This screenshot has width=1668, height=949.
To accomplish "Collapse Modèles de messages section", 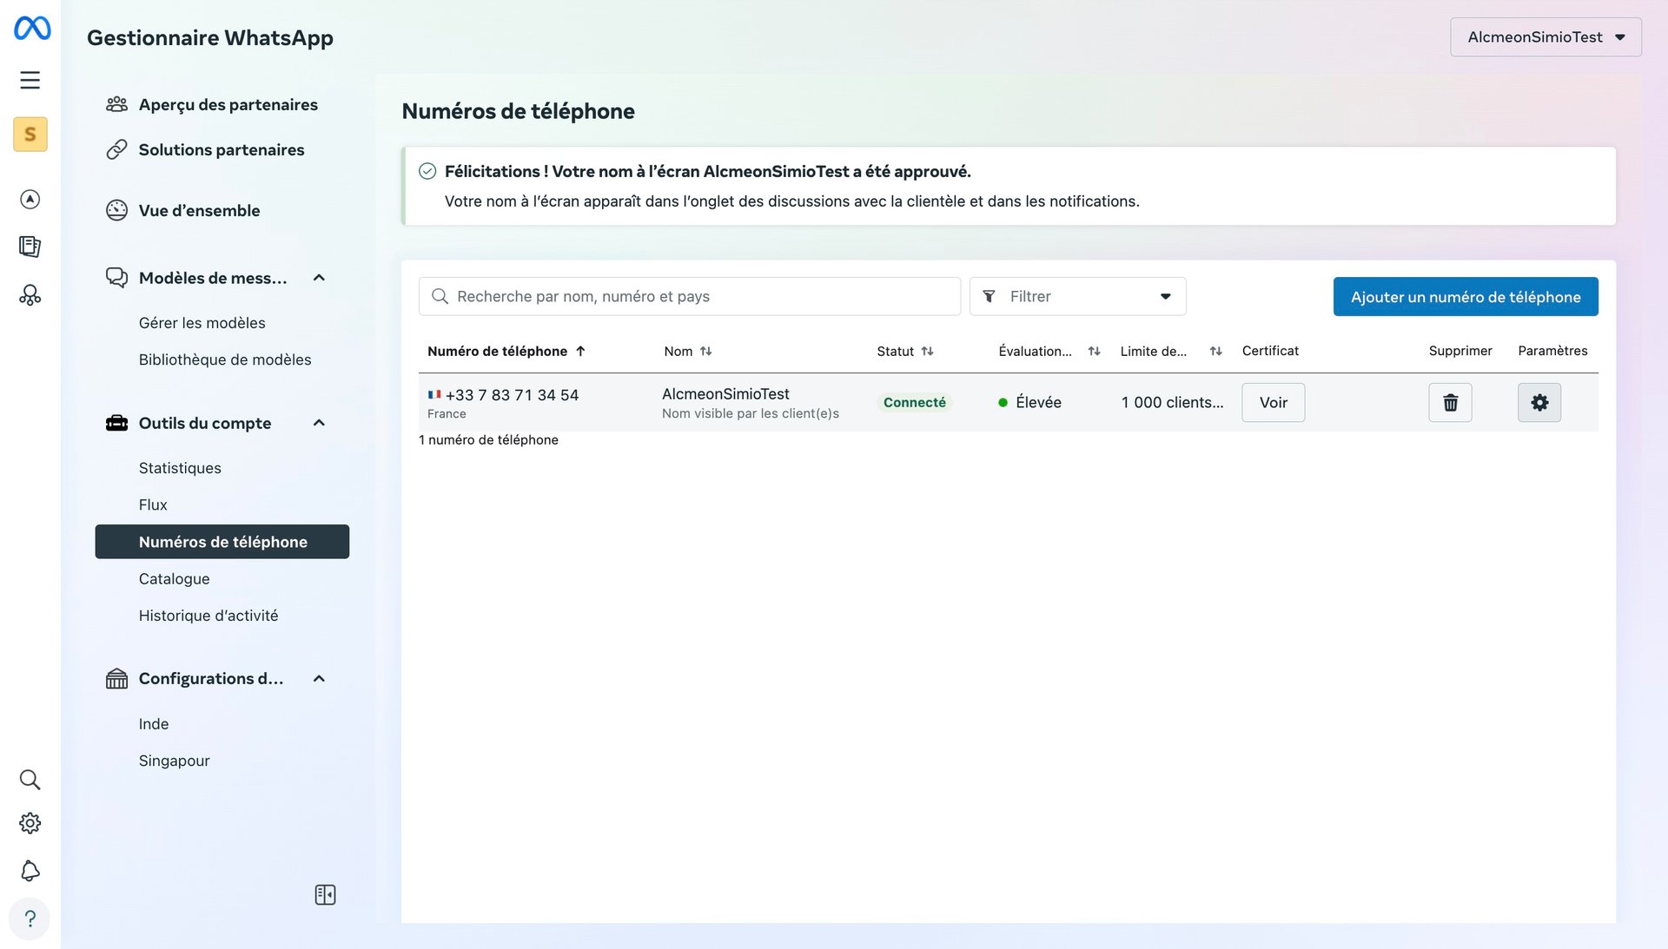I will [x=319, y=279].
